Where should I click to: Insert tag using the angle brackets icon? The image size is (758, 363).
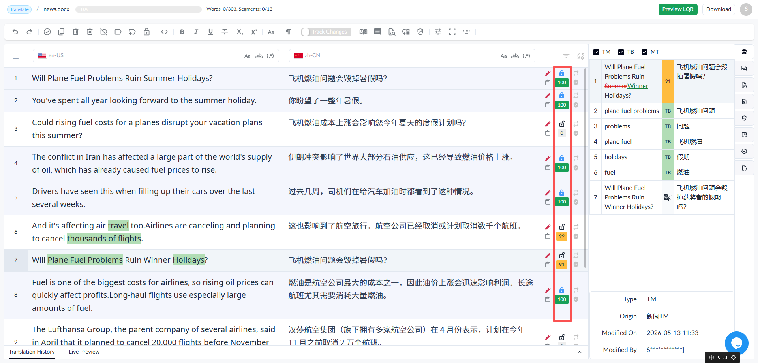click(165, 32)
